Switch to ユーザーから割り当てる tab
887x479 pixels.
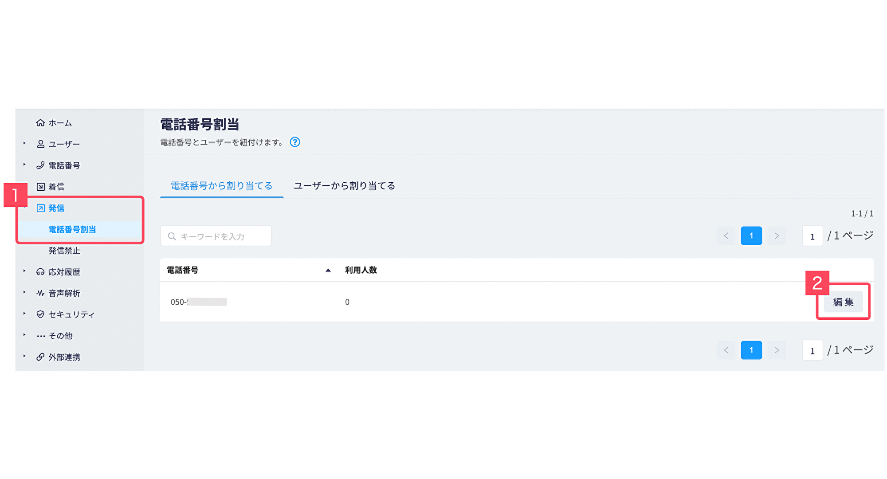tap(344, 186)
